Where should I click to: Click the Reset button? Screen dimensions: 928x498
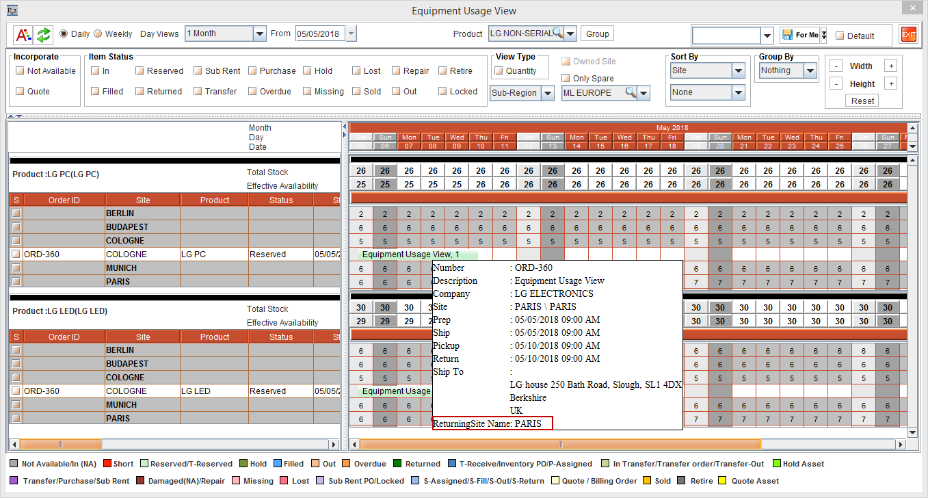[862, 101]
